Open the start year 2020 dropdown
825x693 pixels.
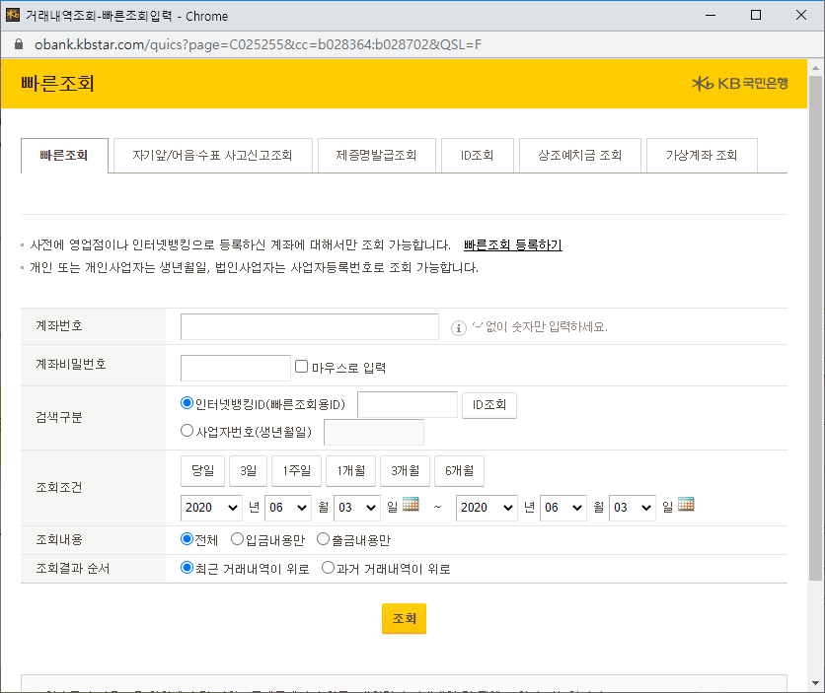pyautogui.click(x=210, y=507)
